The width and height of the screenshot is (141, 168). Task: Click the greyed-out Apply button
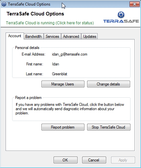click(x=123, y=160)
